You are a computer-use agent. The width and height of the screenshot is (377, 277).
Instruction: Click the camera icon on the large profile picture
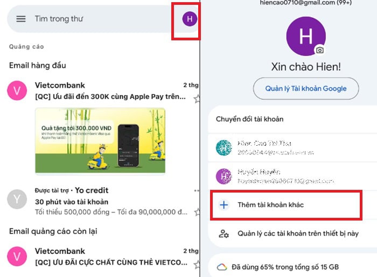tap(319, 50)
